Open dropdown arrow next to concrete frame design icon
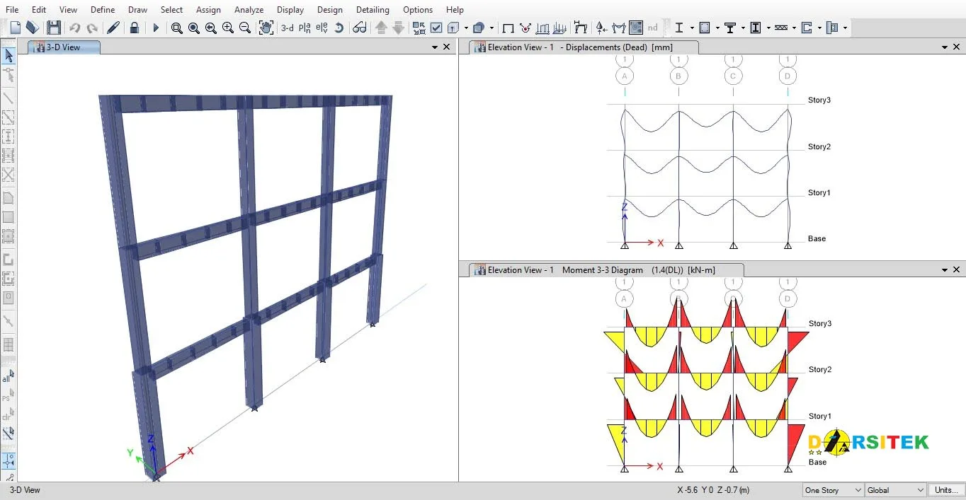 tap(717, 28)
